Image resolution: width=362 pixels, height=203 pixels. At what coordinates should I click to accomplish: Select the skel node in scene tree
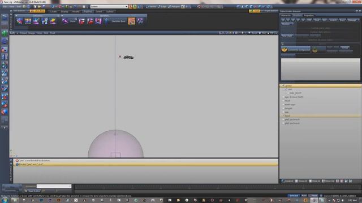point(290,89)
